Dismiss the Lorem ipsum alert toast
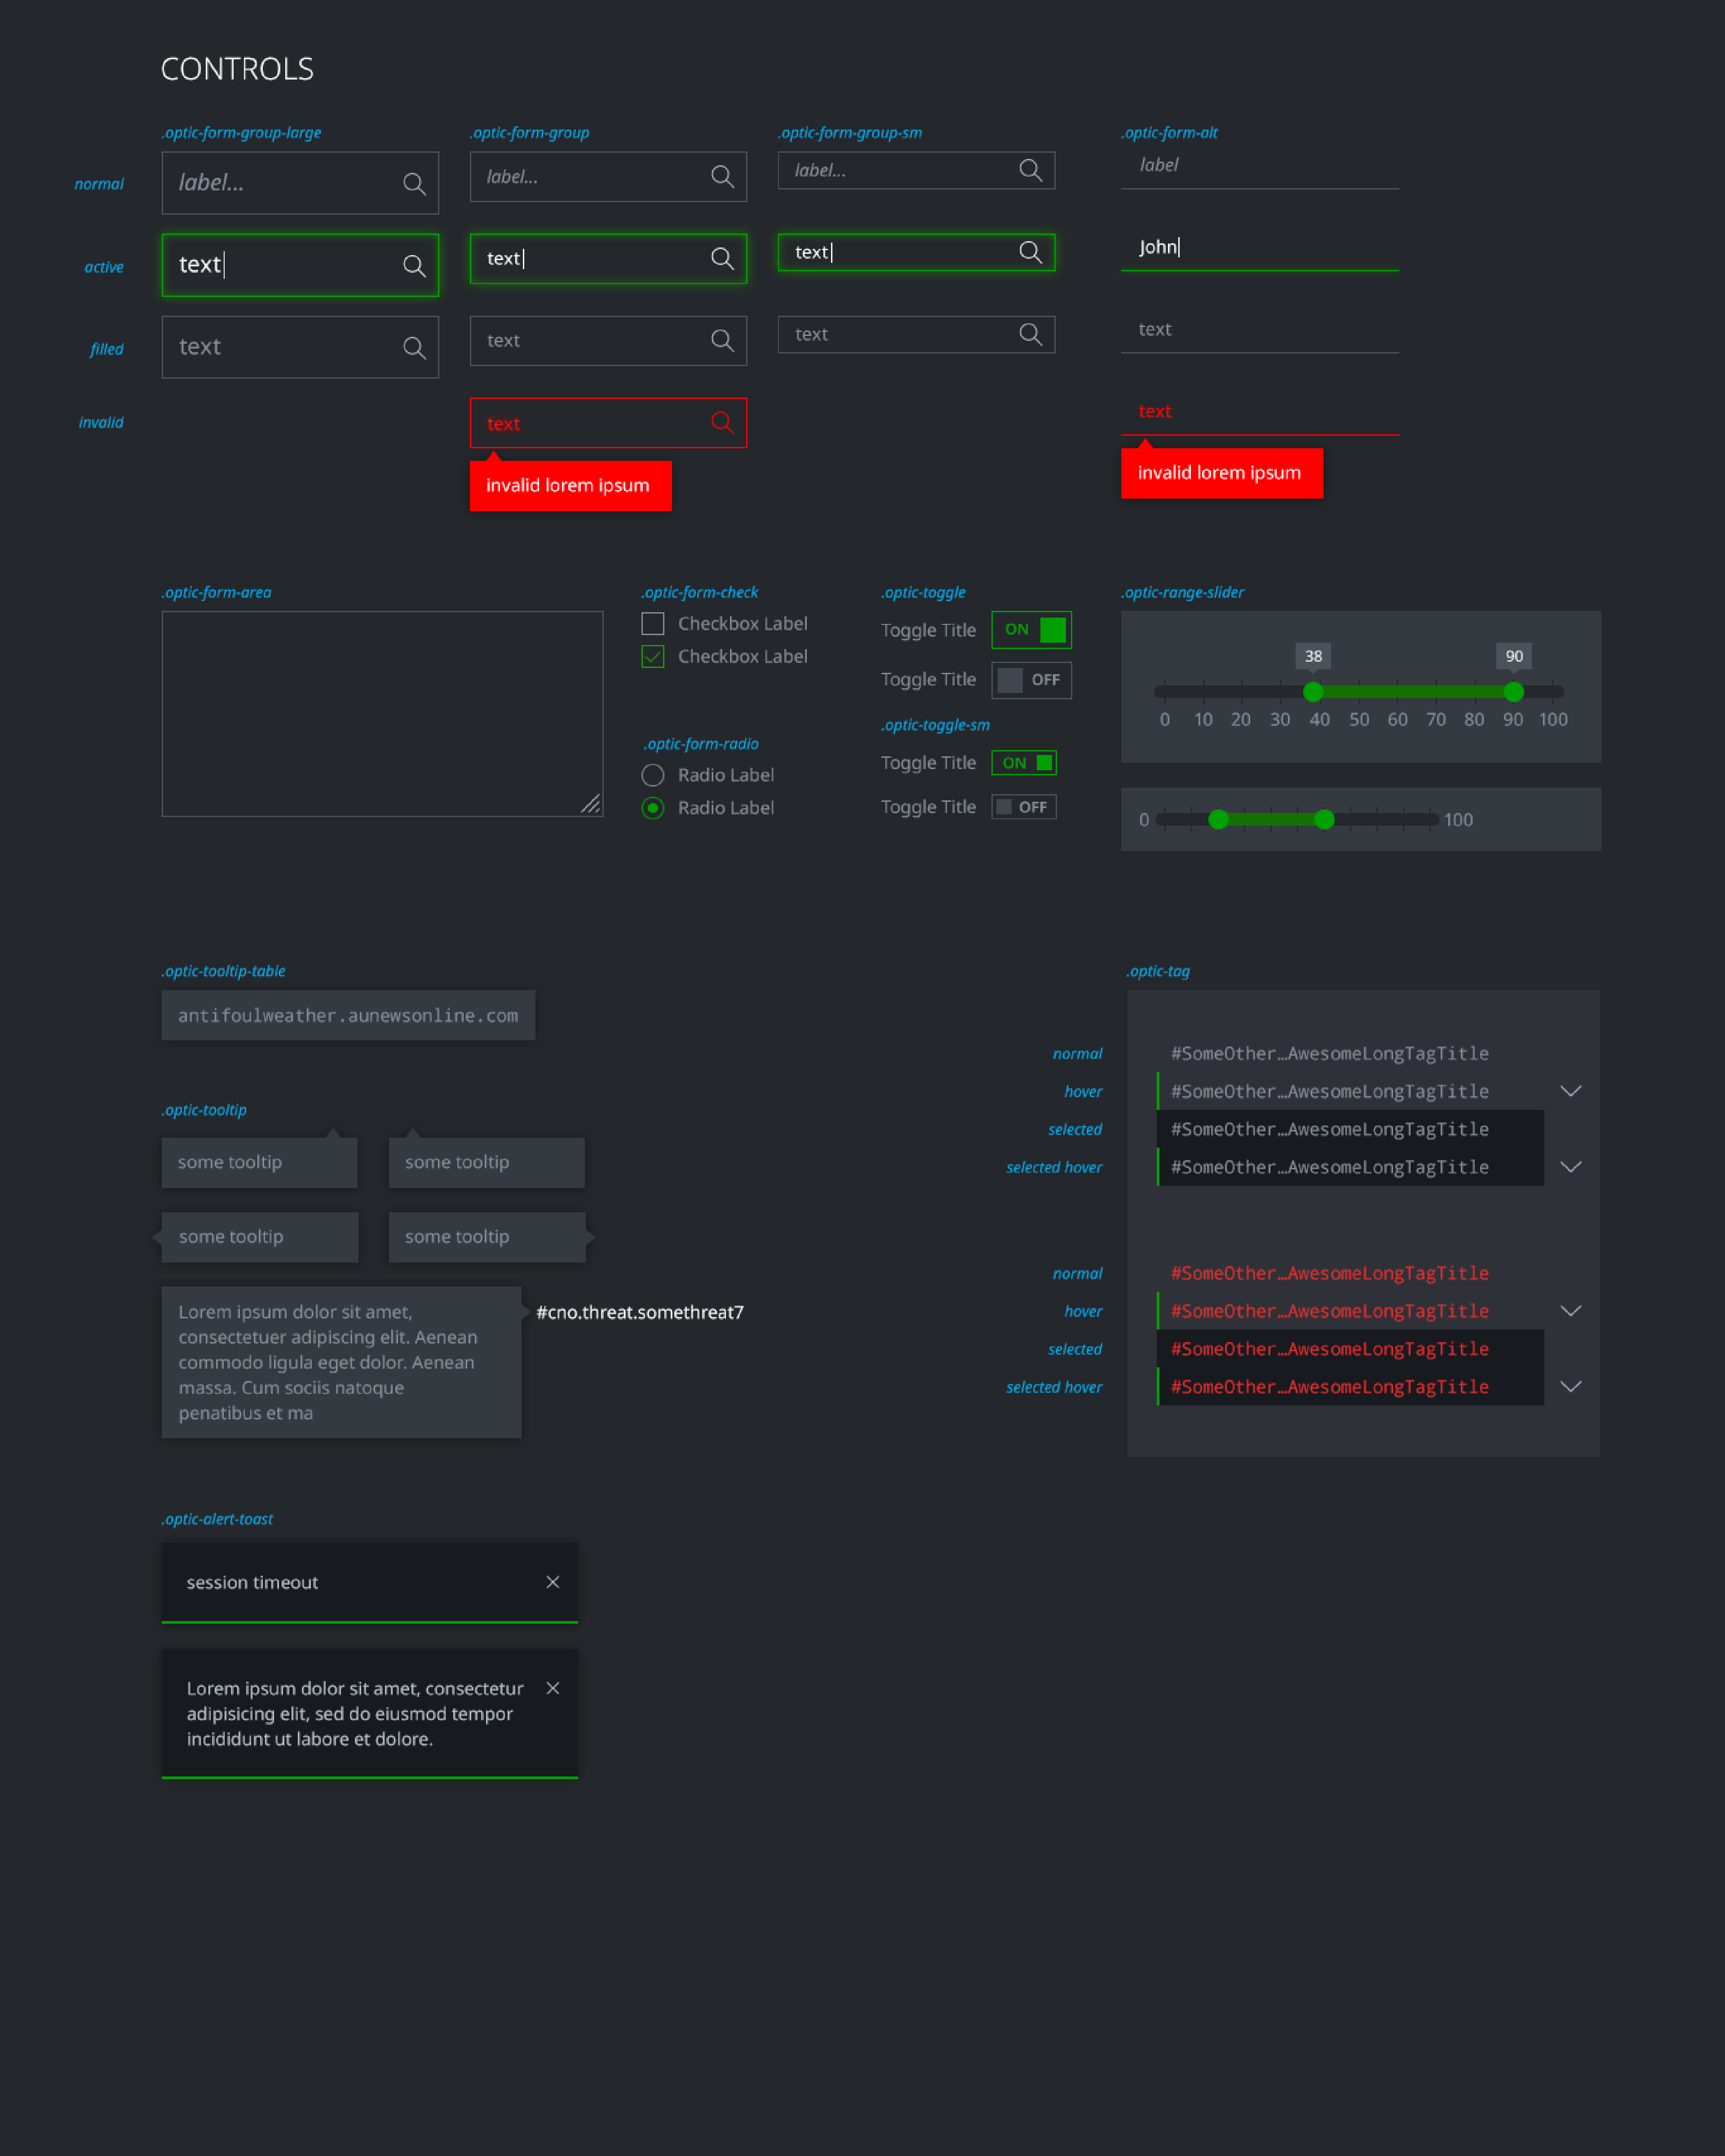Image resolution: width=1725 pixels, height=2156 pixels. coord(553,1688)
